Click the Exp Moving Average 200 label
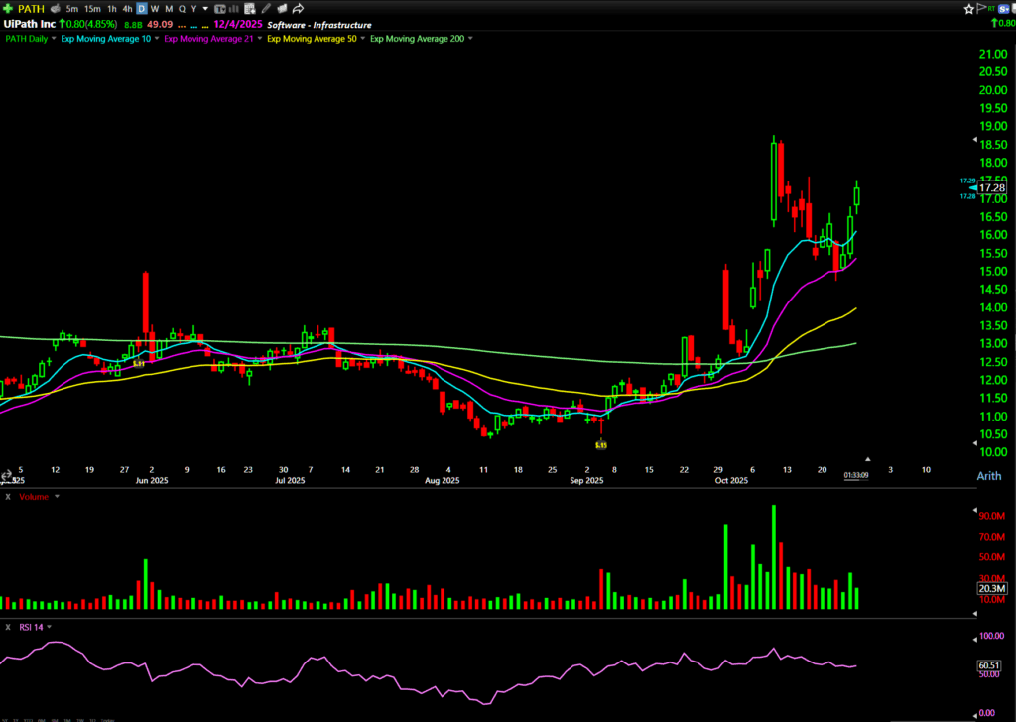 tap(417, 39)
